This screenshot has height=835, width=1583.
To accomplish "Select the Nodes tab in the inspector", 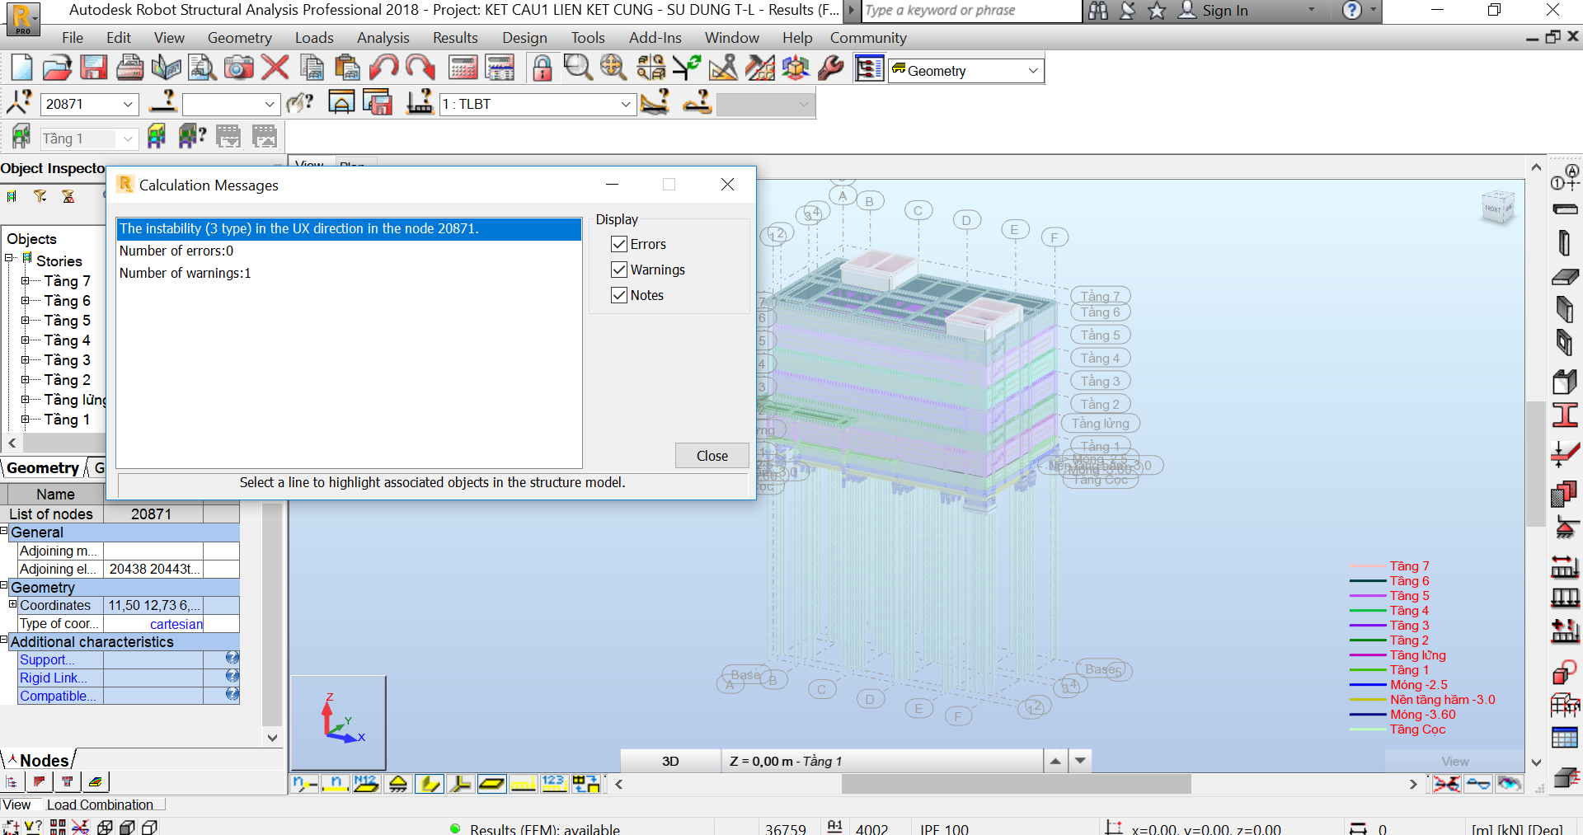I will 44,760.
